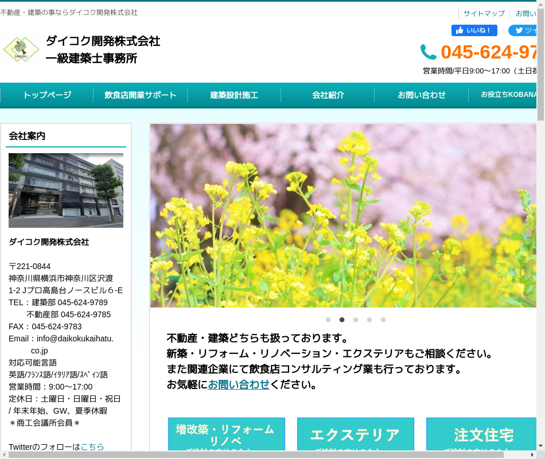Open the お問い合わせ navigation item
545x459 pixels.
point(422,95)
